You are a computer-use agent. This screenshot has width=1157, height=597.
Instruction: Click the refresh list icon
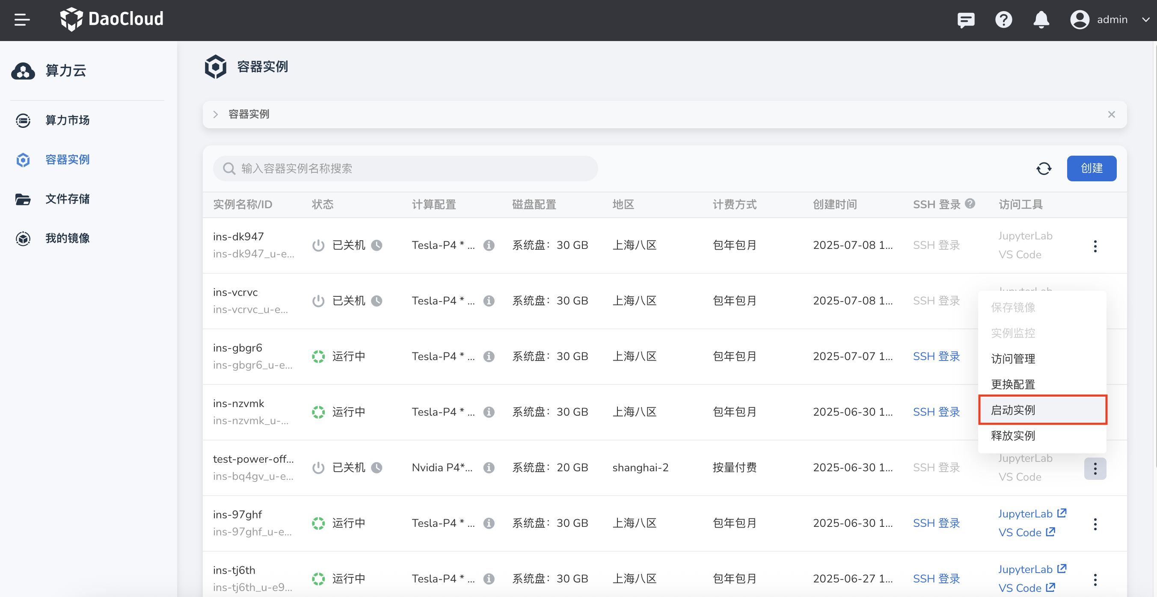click(1043, 169)
